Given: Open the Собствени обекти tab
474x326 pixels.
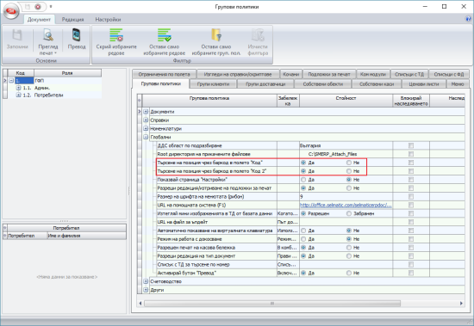Looking at the screenshot, I should pos(323,84).
